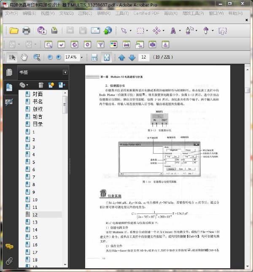This screenshot has height=272, width=253.
Task: Go to next page with down arrow
Action: tap(132, 57)
